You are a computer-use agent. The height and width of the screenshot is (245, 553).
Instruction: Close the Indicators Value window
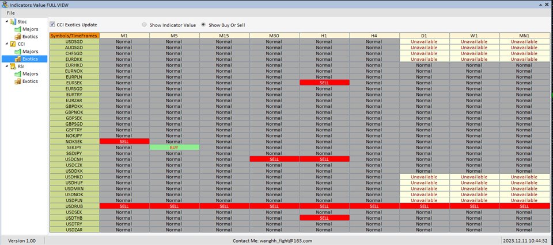click(548, 5)
